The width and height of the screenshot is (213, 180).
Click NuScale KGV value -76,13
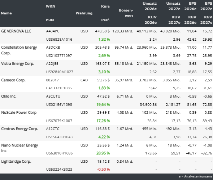[191, 121]
